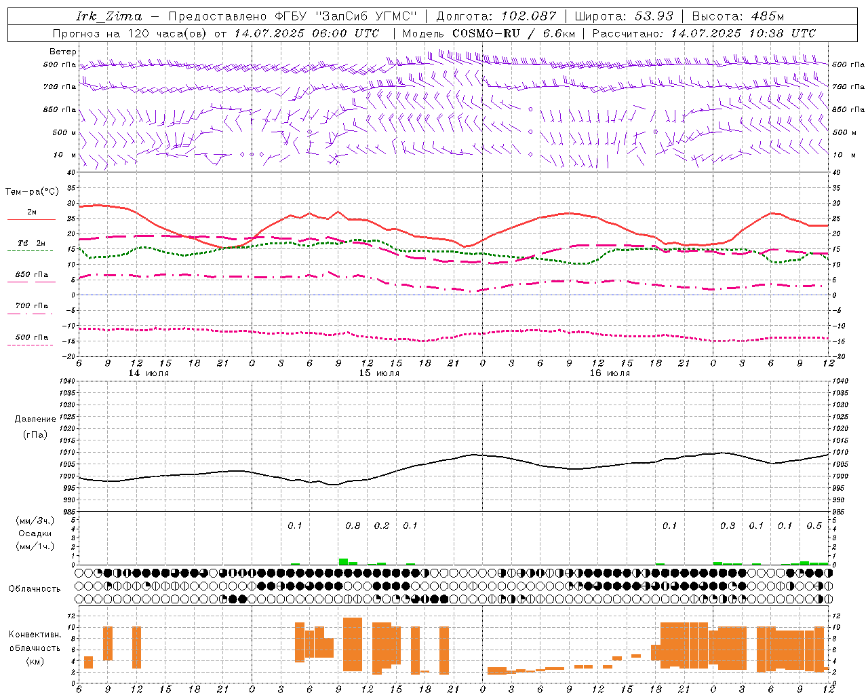The width and height of the screenshot is (868, 695).
Task: Click the '0.5' precipitation value
Action: (x=814, y=526)
